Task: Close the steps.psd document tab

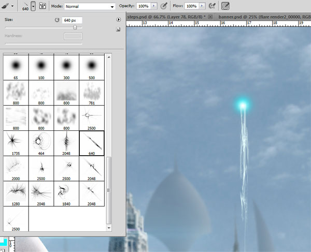Action: pyautogui.click(x=210, y=17)
